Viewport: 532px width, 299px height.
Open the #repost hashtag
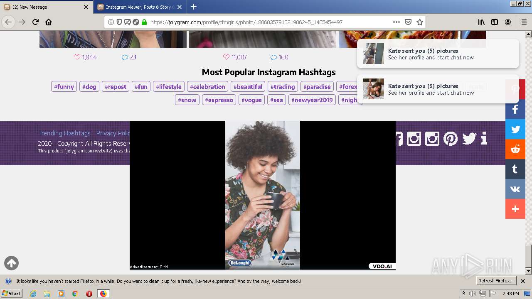click(116, 87)
